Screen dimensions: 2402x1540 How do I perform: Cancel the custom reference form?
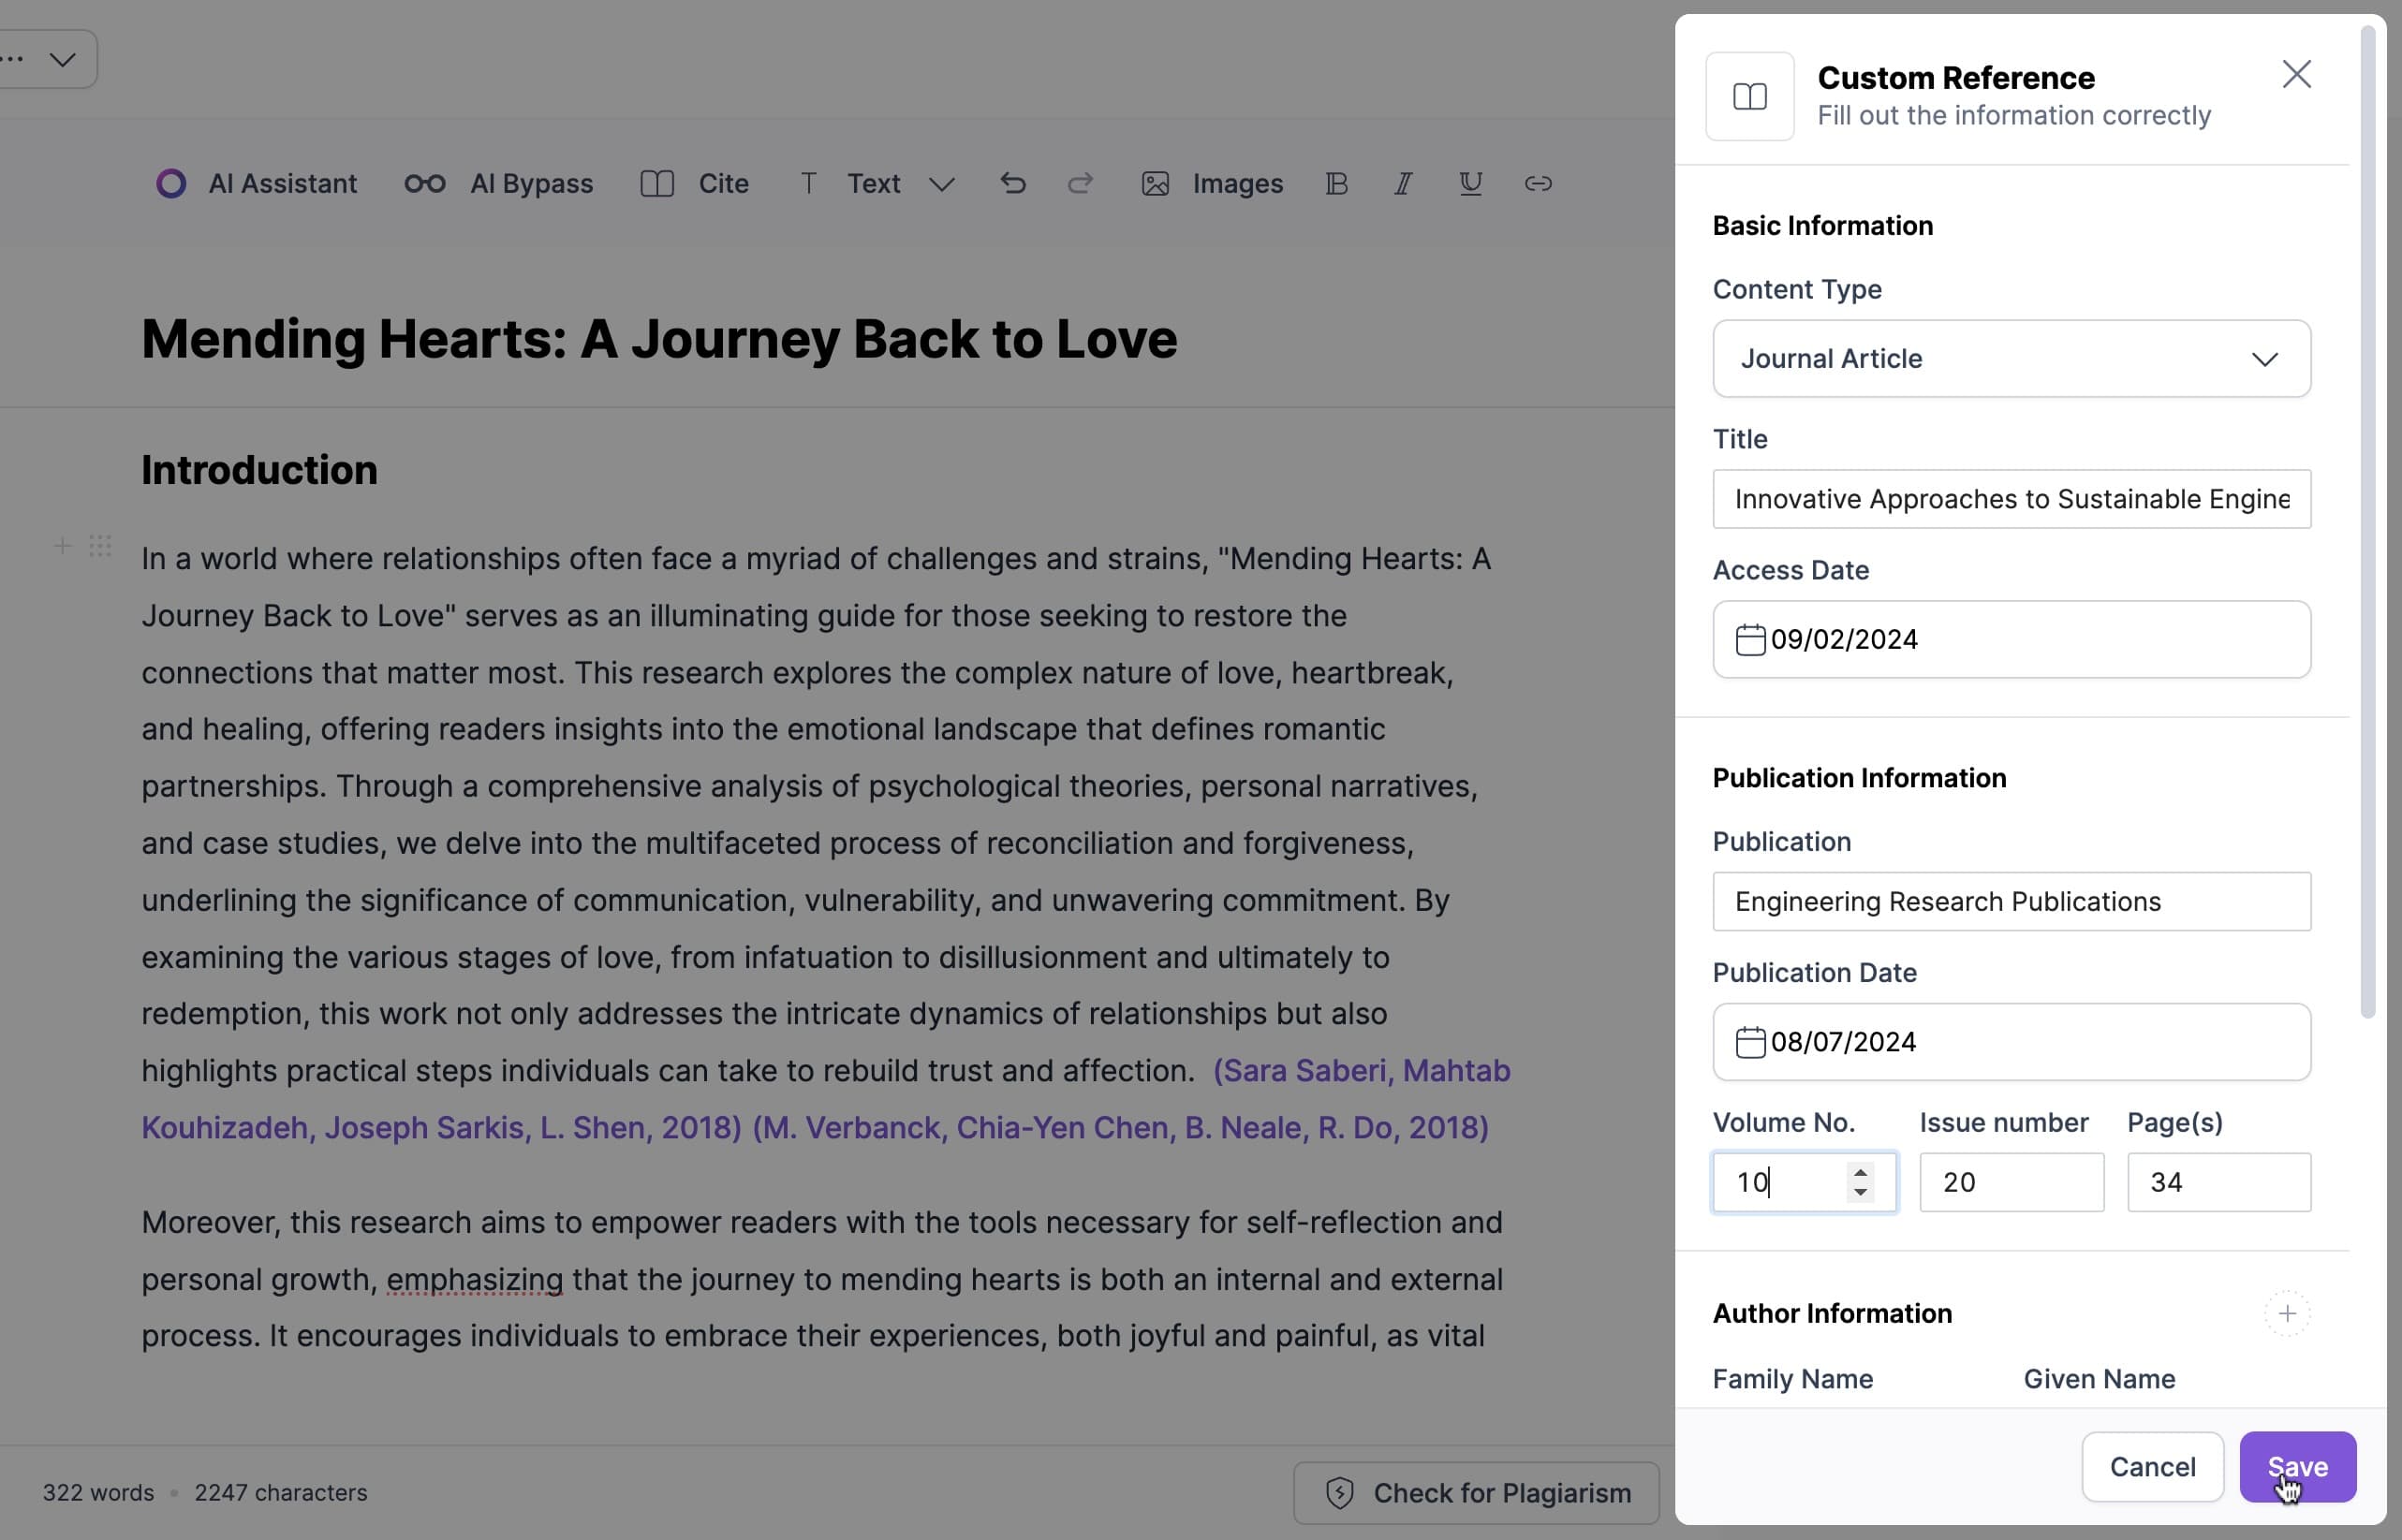(x=2152, y=1467)
